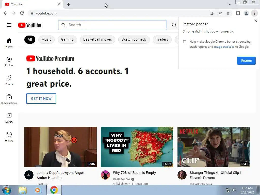260x195 pixels.
Task: Go to Home in the sidebar
Action: (9, 43)
